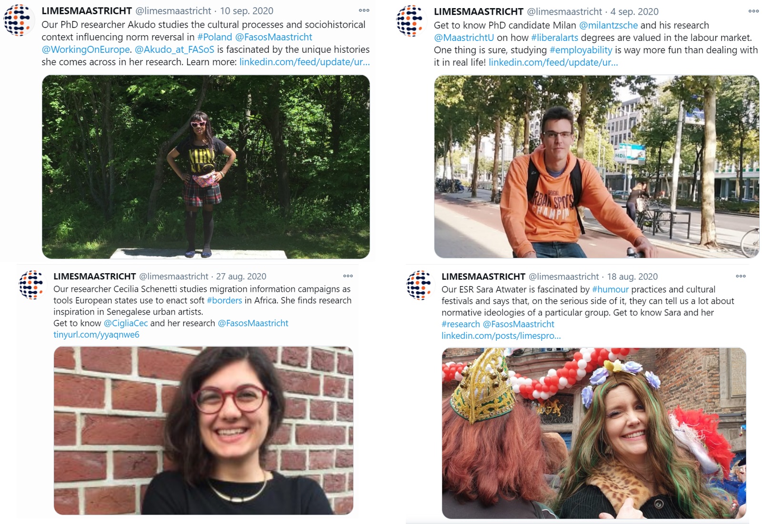Click LIMESMAASTRICHT avatar on the Milan tweet

pyautogui.click(x=410, y=21)
